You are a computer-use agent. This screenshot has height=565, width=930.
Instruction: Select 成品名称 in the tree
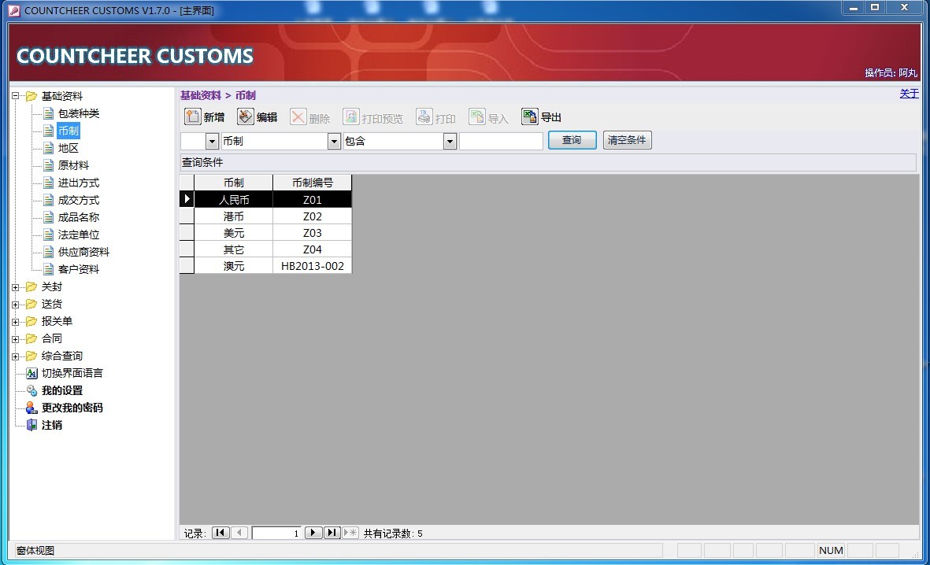pos(78,218)
